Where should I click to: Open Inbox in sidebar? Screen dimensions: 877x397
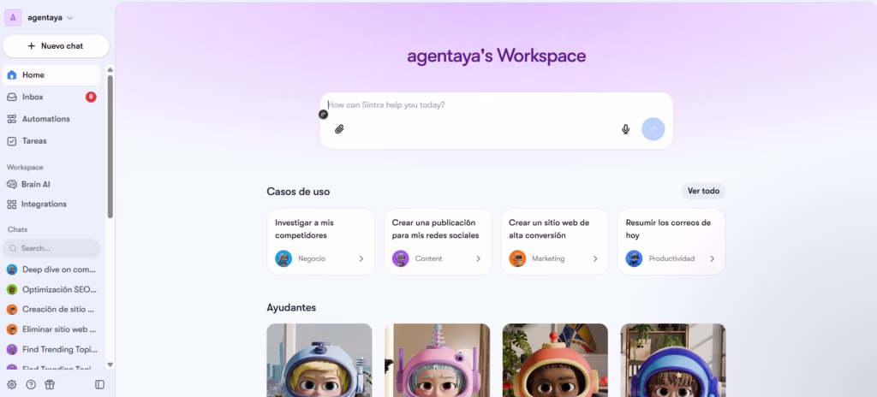click(51, 97)
